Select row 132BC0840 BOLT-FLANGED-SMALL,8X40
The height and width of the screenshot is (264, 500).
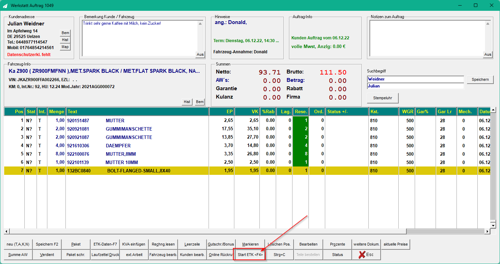(247, 171)
